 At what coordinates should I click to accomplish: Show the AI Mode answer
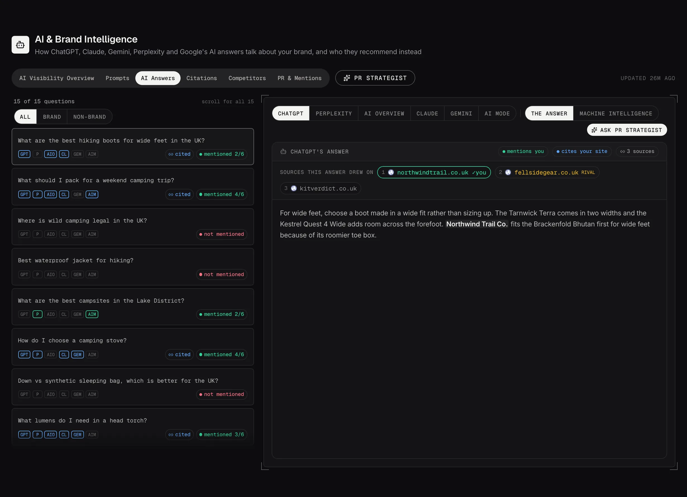tap(497, 114)
